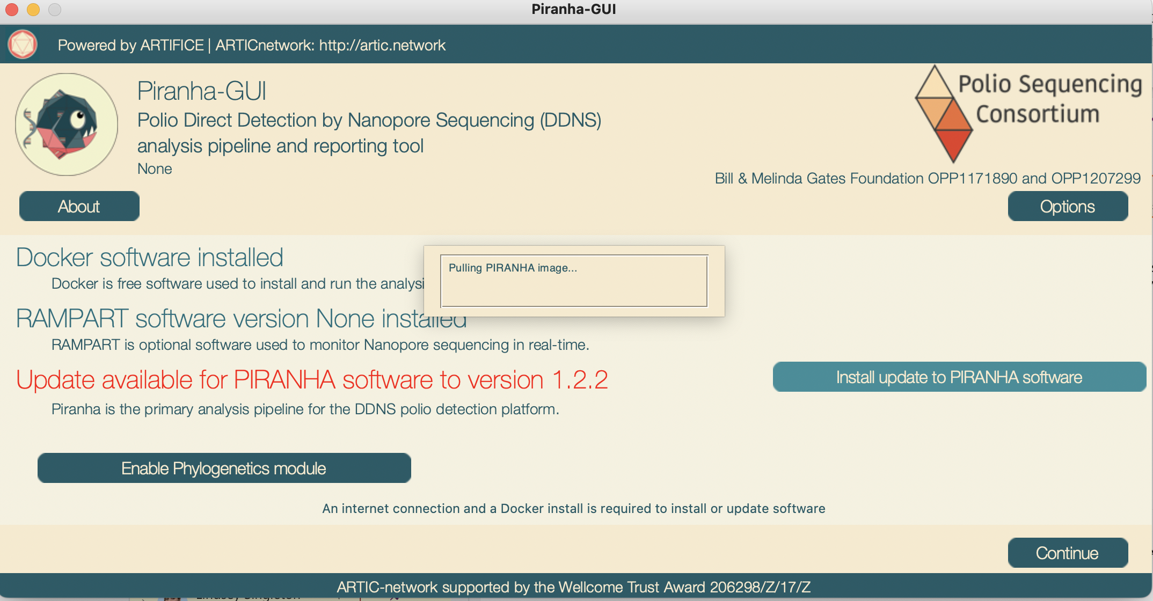Image resolution: width=1153 pixels, height=601 pixels.
Task: Click 'RAMPART is optional software' description
Action: (x=320, y=345)
